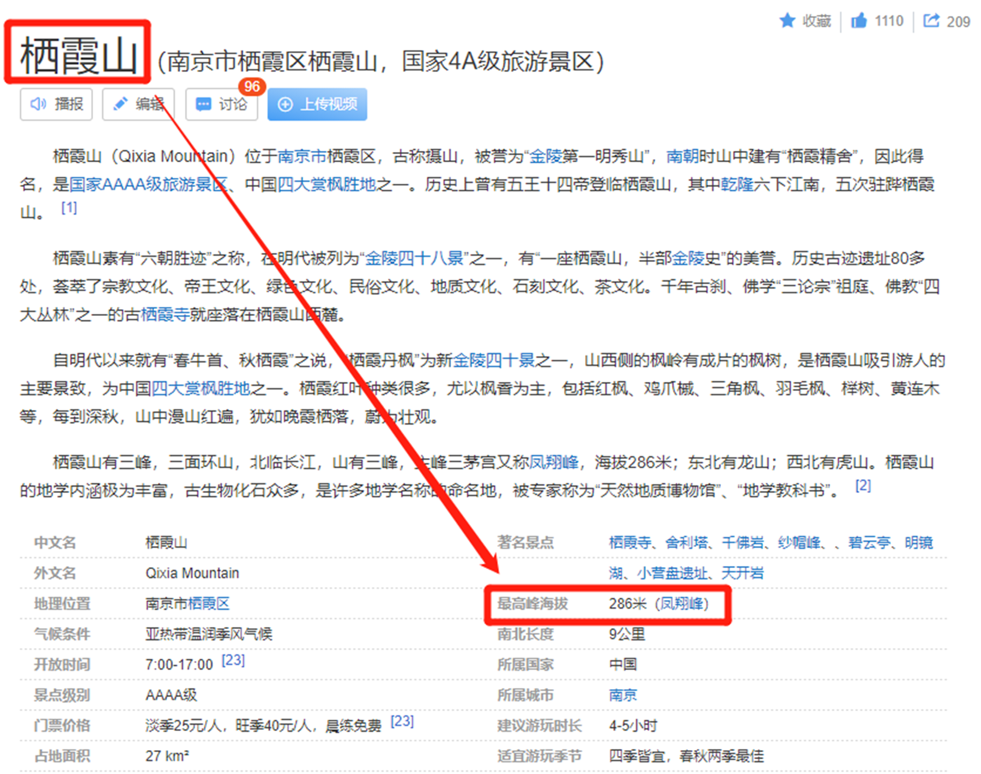The height and width of the screenshot is (774, 981).
Task: Open reference [23] beside opening hours
Action: pyautogui.click(x=233, y=660)
